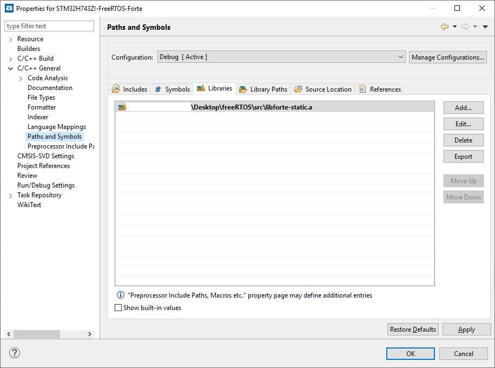The height and width of the screenshot is (368, 495).
Task: Expand the Task Repository tree node
Action: pyautogui.click(x=11, y=195)
